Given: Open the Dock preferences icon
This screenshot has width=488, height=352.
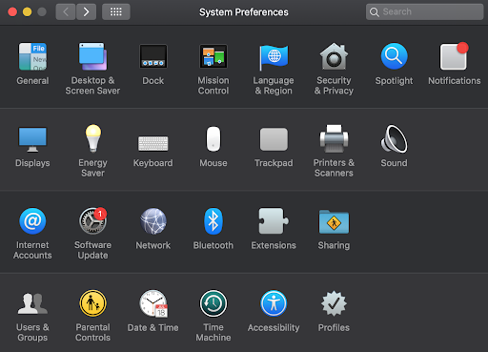Looking at the screenshot, I should point(153,56).
